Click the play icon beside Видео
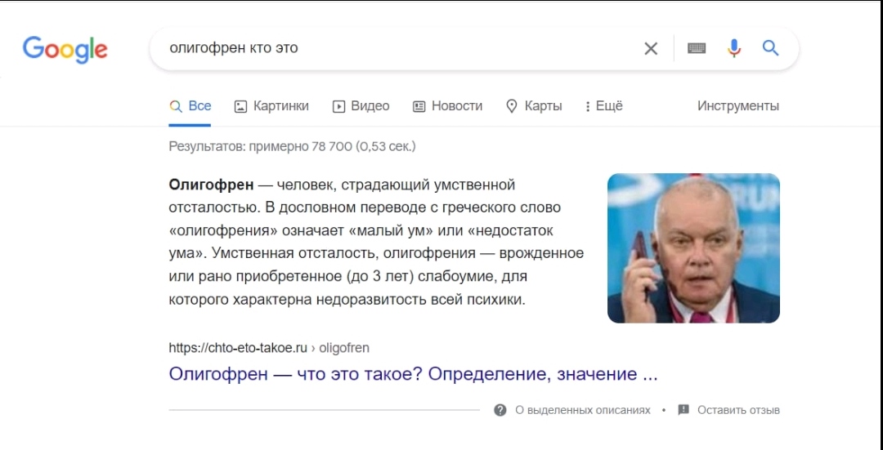Image resolution: width=883 pixels, height=450 pixels. 338,106
